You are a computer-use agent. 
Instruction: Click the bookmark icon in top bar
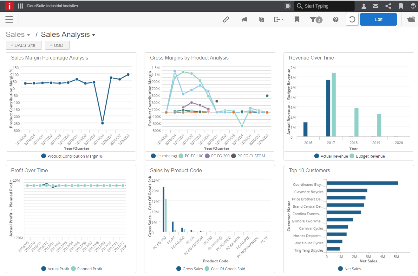(401, 6)
